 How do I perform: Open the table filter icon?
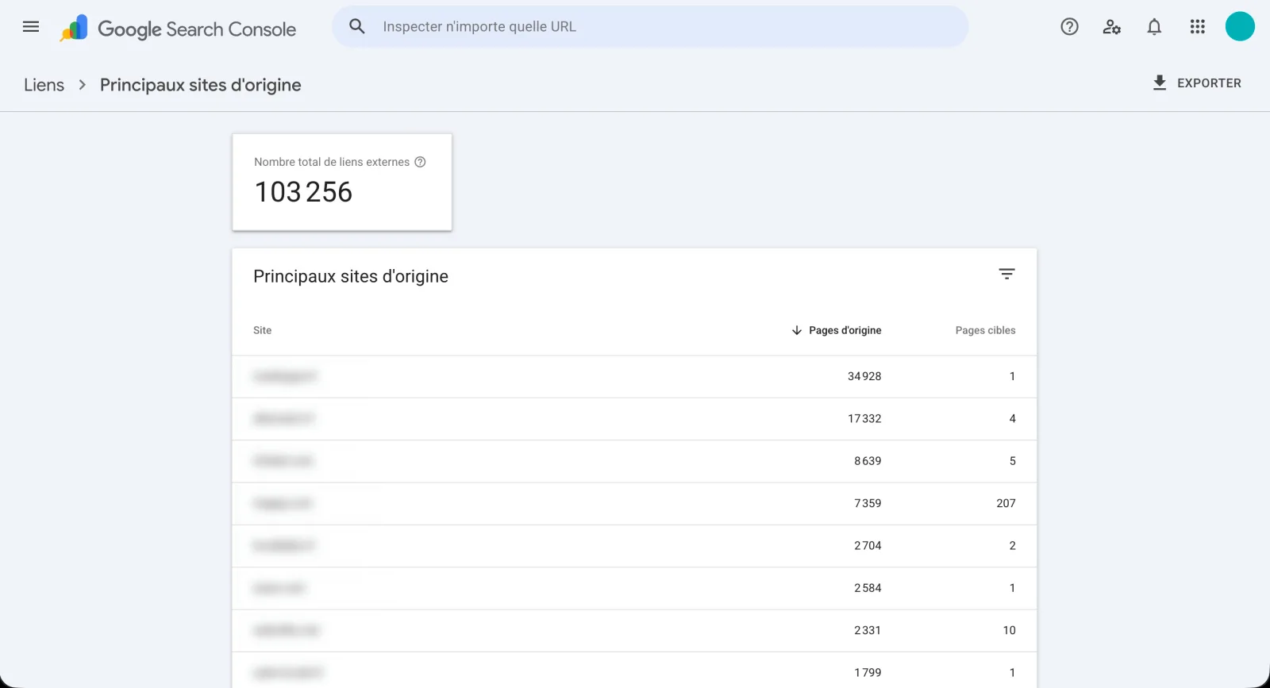pos(1006,274)
